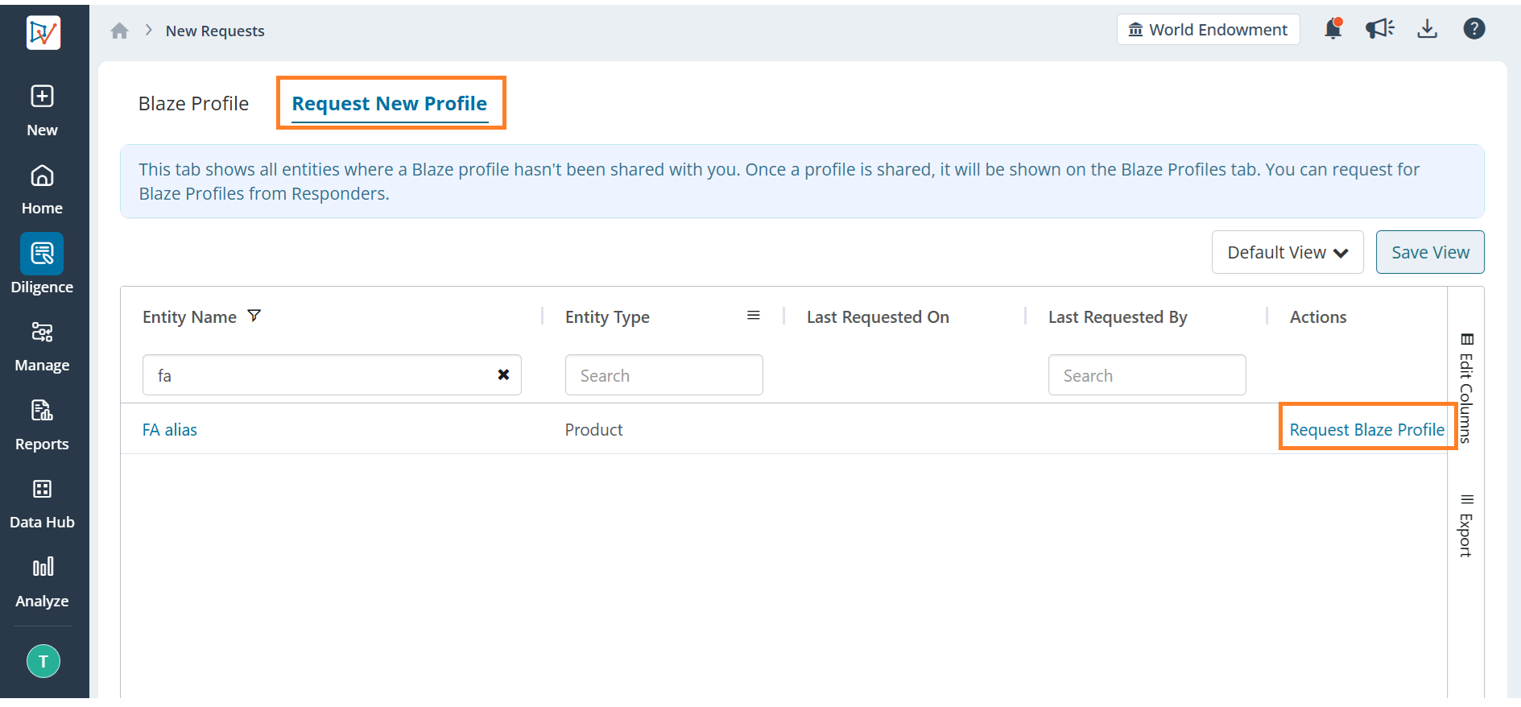Click the Save View button

coord(1430,252)
